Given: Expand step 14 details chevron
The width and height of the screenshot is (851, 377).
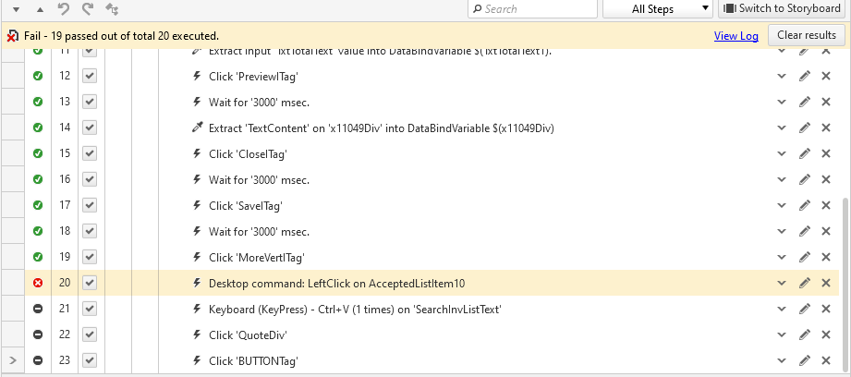Looking at the screenshot, I should [x=782, y=128].
